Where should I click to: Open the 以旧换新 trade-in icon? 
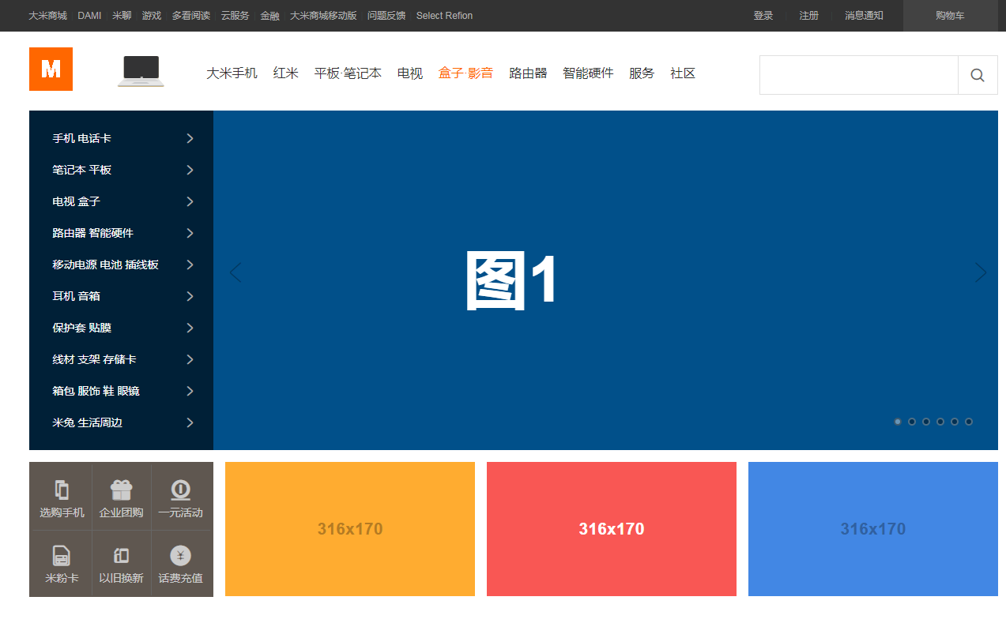121,556
